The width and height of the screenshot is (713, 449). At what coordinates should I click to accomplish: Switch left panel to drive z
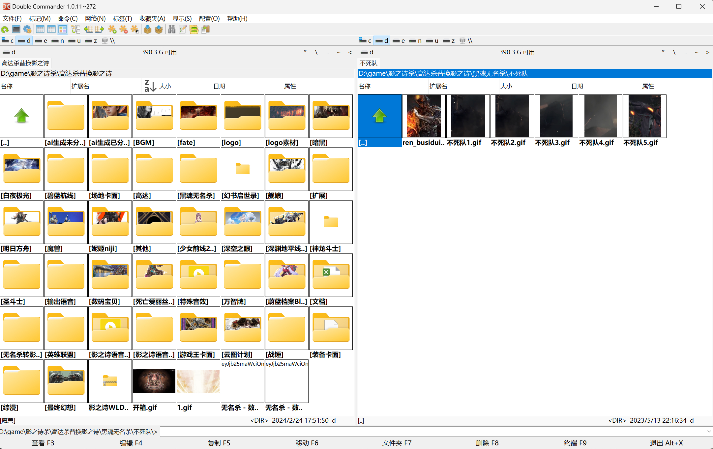pyautogui.click(x=91, y=41)
